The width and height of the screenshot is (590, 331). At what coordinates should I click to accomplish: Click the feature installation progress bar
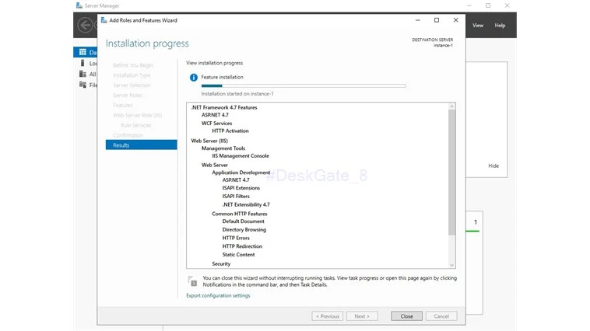[304, 86]
